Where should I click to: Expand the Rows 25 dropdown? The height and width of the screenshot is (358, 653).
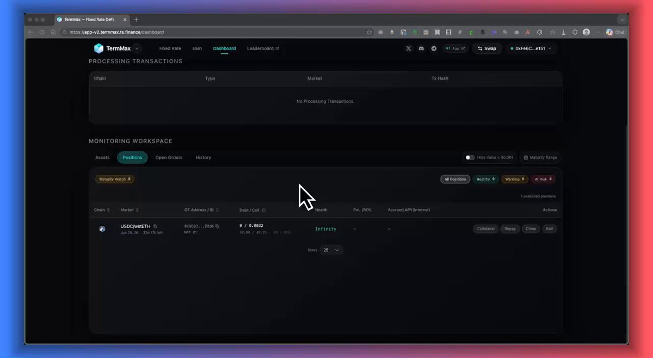click(331, 250)
